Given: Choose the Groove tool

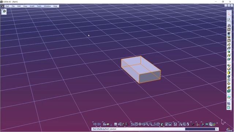Looking at the screenshot, I should [x=229, y=37].
